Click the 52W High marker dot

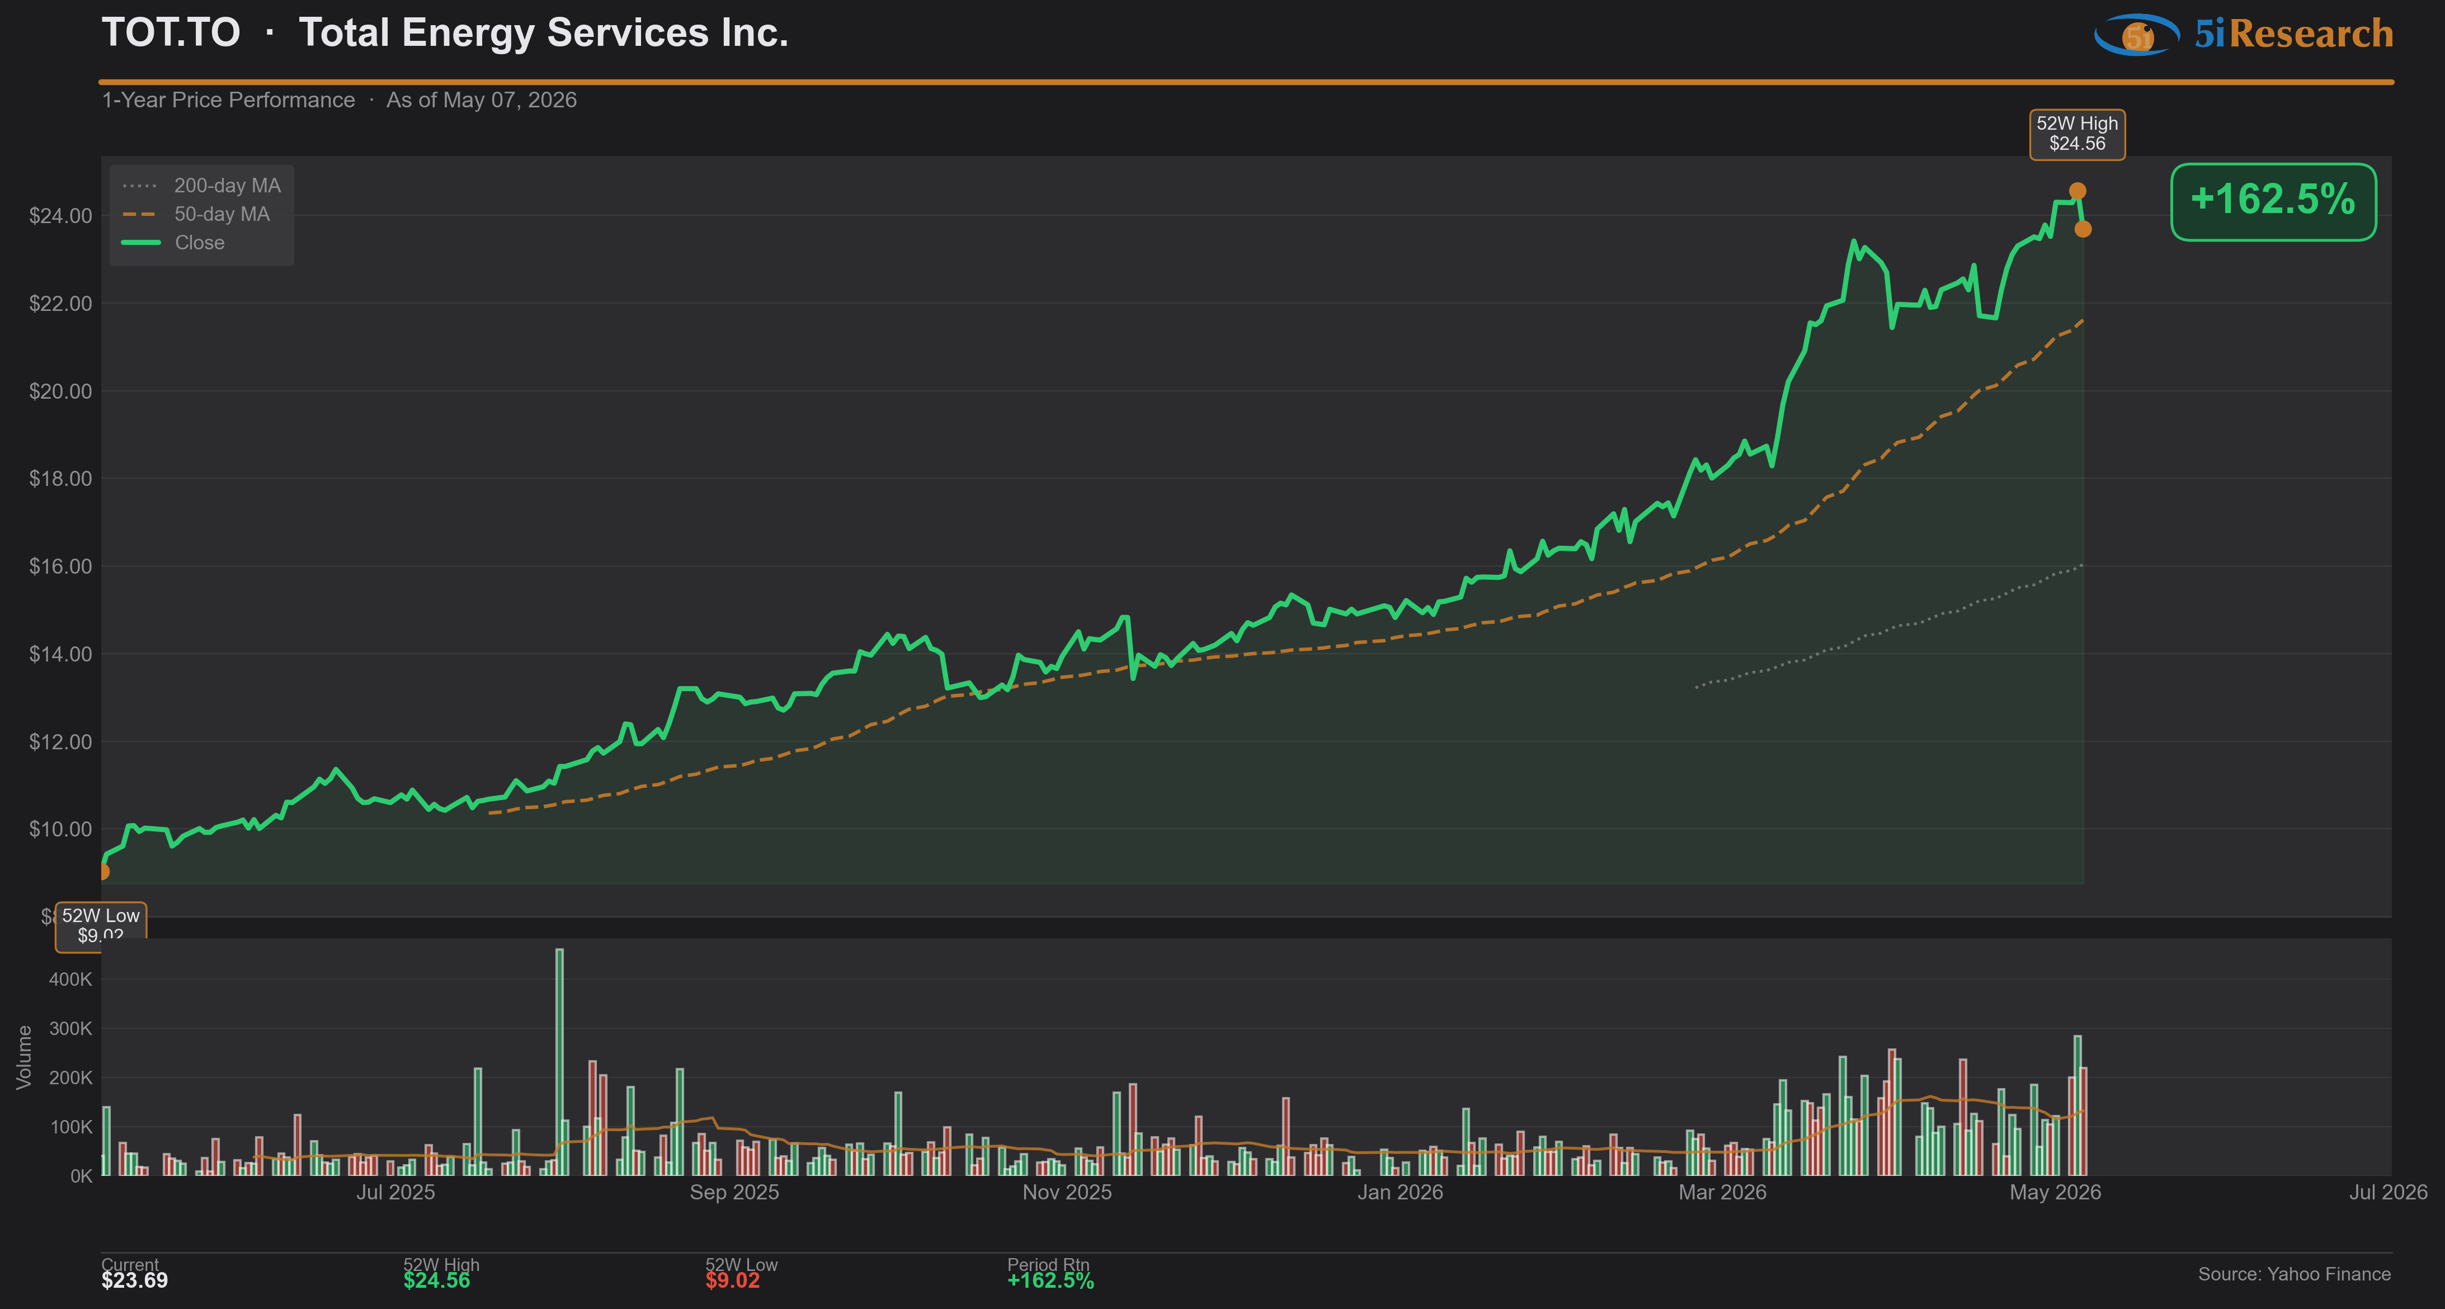[2077, 191]
